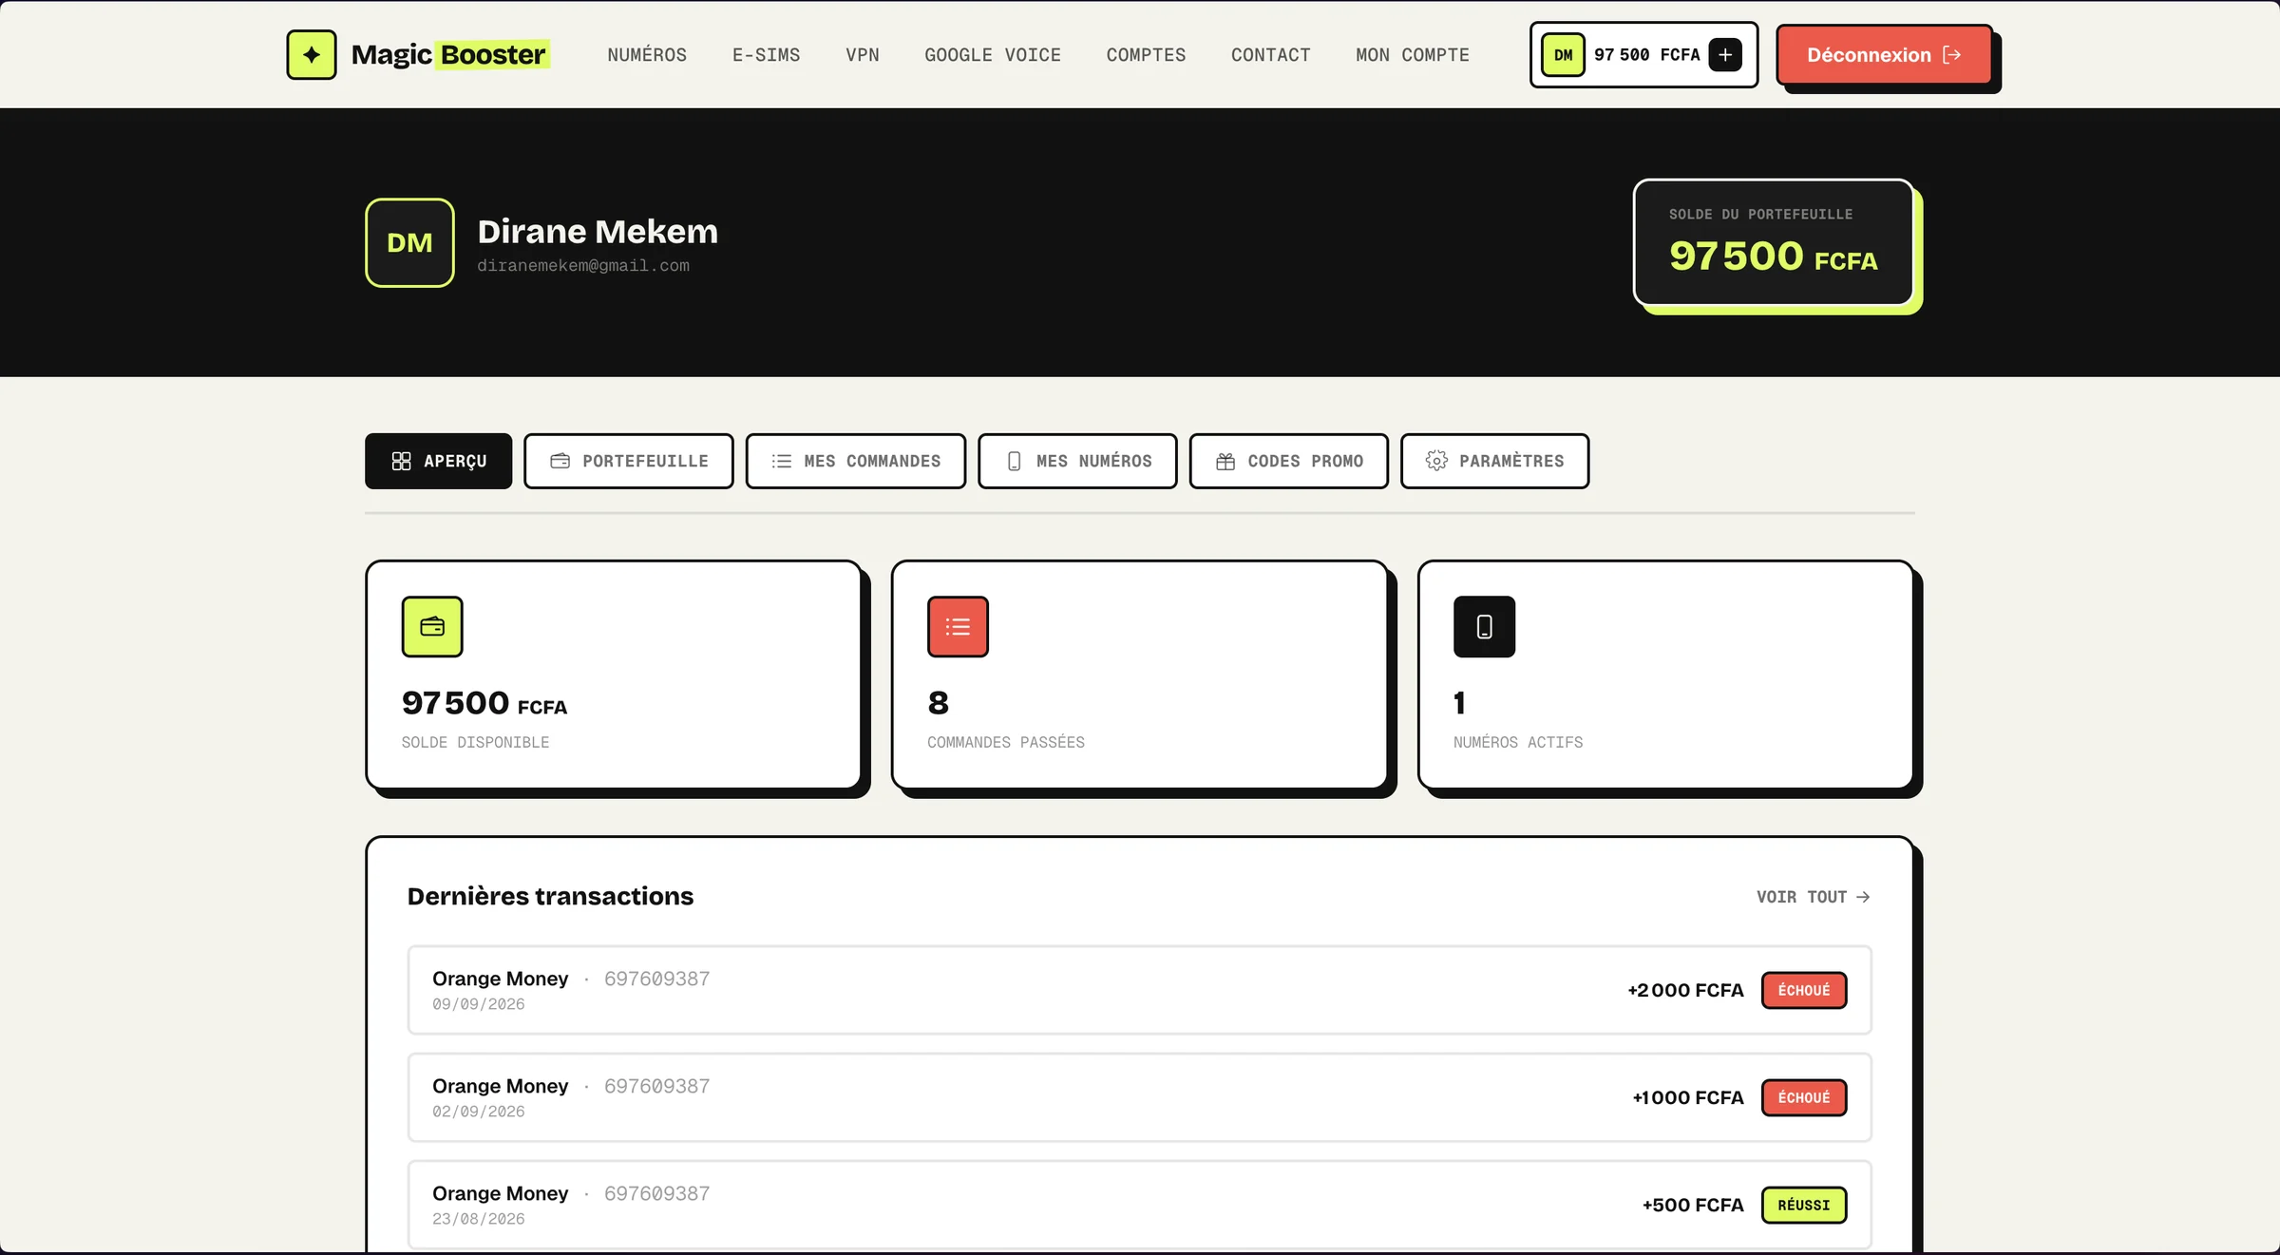Click Échoué badge on +1 000 FCFA row
Screen dimensions: 2280x1255
(1804, 1097)
